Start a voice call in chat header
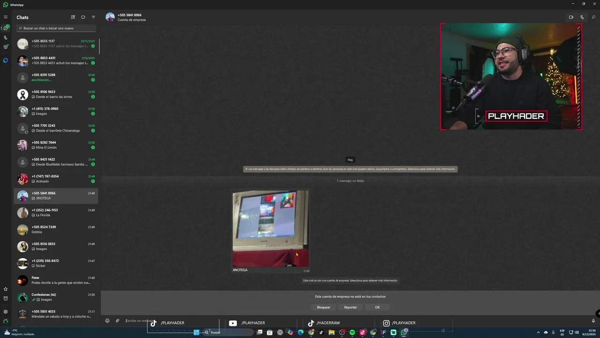 point(582,17)
